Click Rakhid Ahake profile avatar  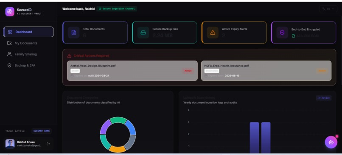(x=10, y=144)
